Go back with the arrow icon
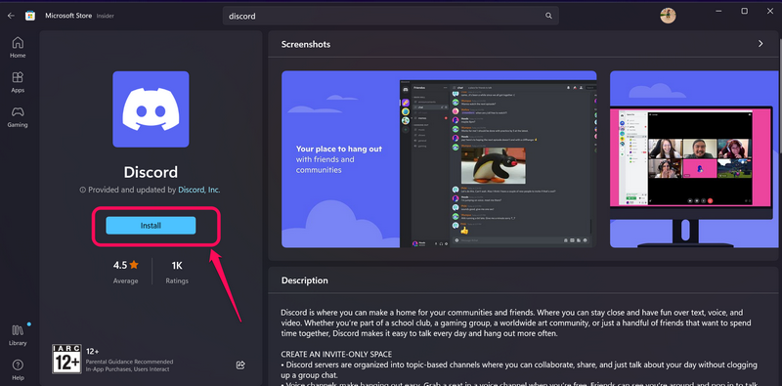The image size is (782, 386). 11,16
